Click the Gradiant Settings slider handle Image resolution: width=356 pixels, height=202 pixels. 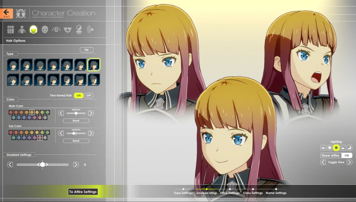pos(42,164)
